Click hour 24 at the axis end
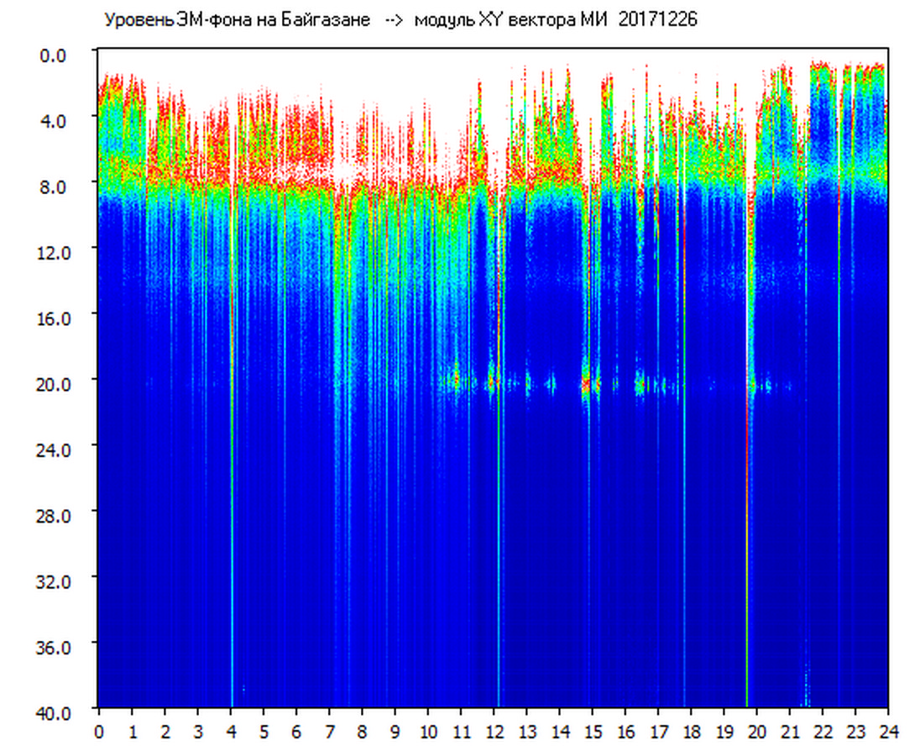Screen dimensions: 920x756 coord(888,732)
